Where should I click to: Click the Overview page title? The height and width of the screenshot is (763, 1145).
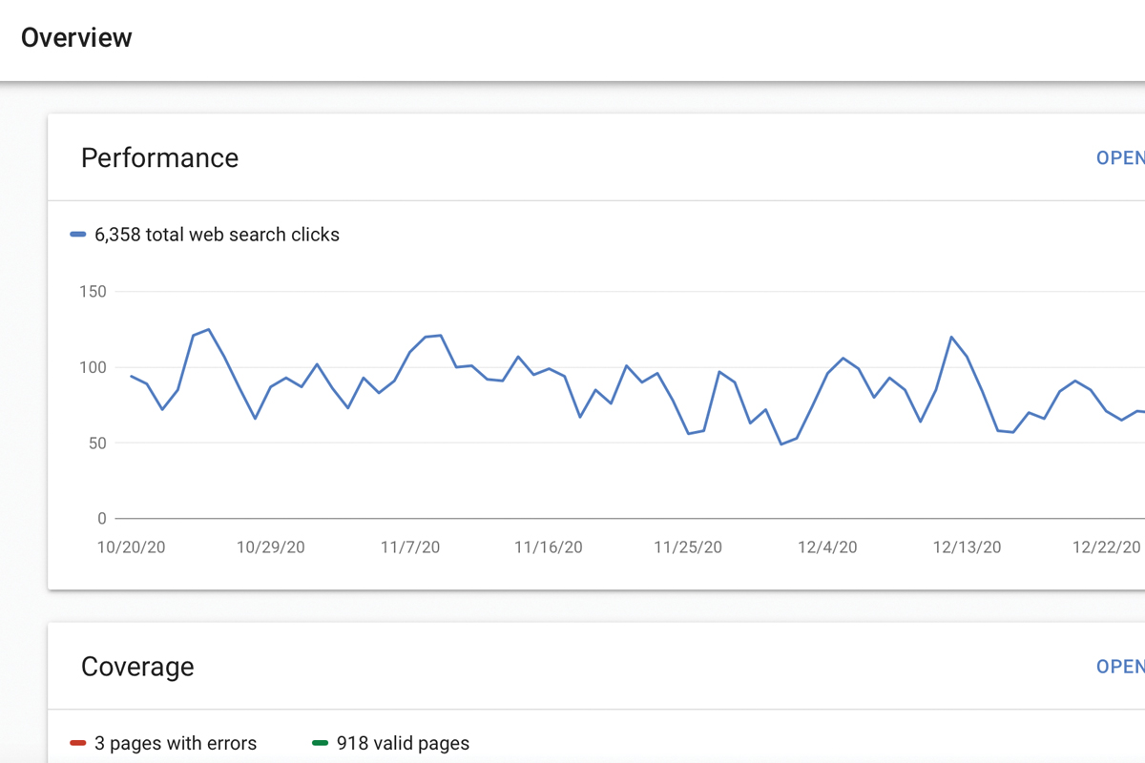tap(76, 38)
